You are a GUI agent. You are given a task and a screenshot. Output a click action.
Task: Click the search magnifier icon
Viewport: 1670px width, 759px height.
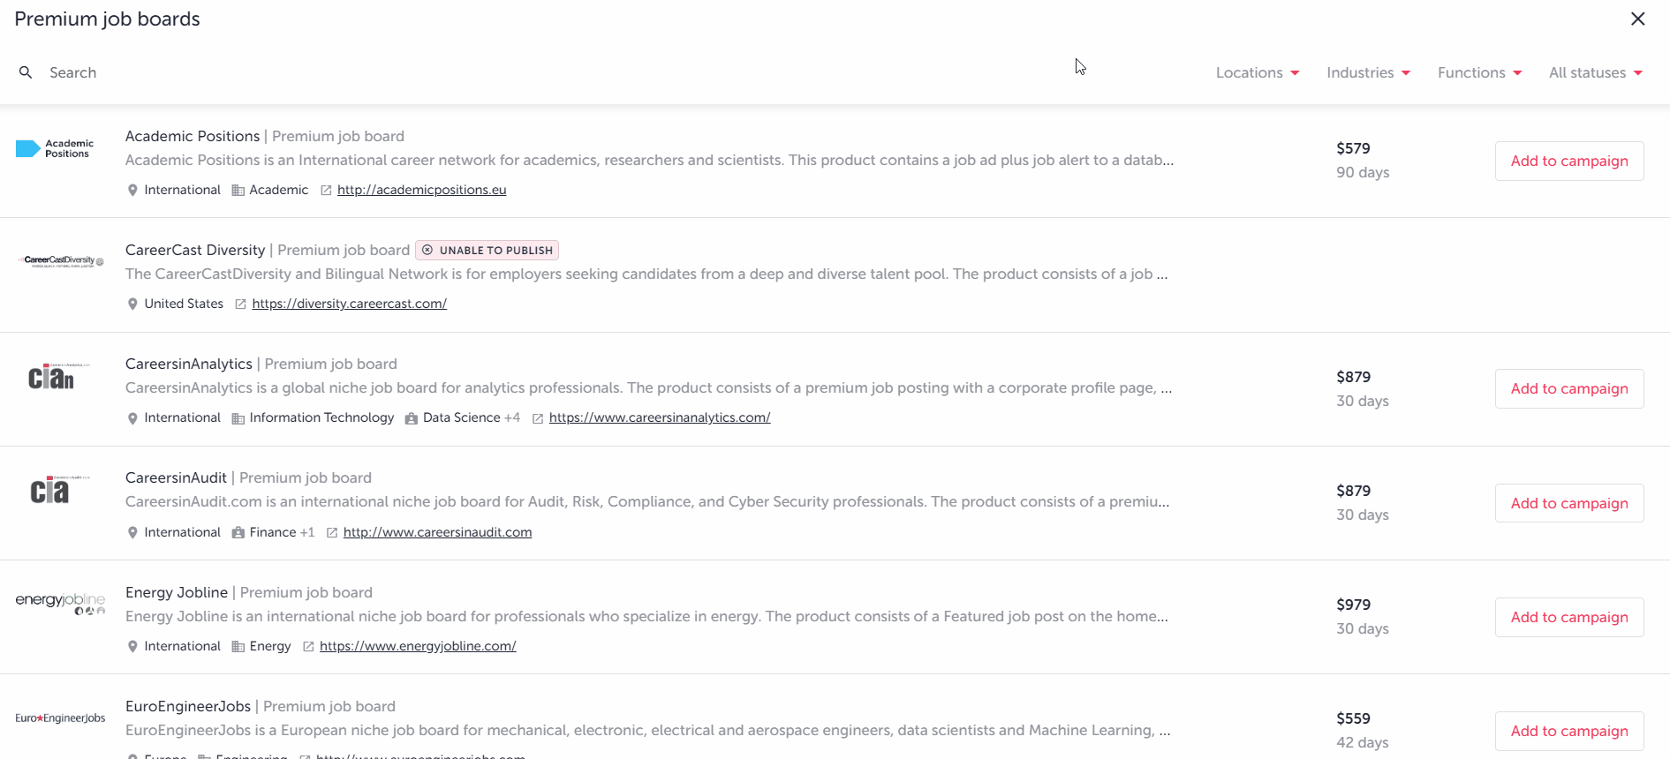26,72
